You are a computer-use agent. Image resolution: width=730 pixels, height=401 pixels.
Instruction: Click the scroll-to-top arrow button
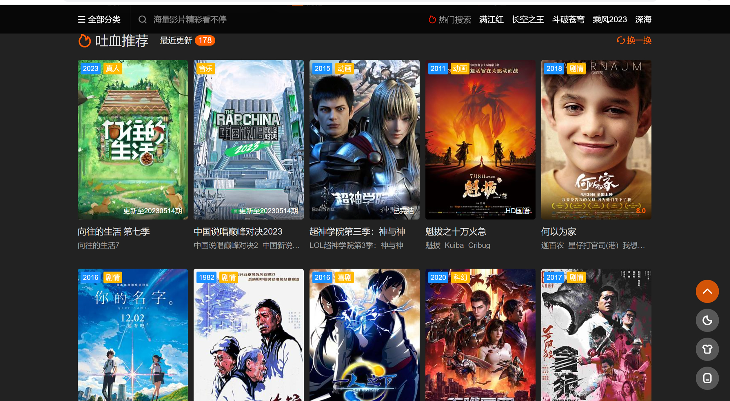tap(707, 291)
